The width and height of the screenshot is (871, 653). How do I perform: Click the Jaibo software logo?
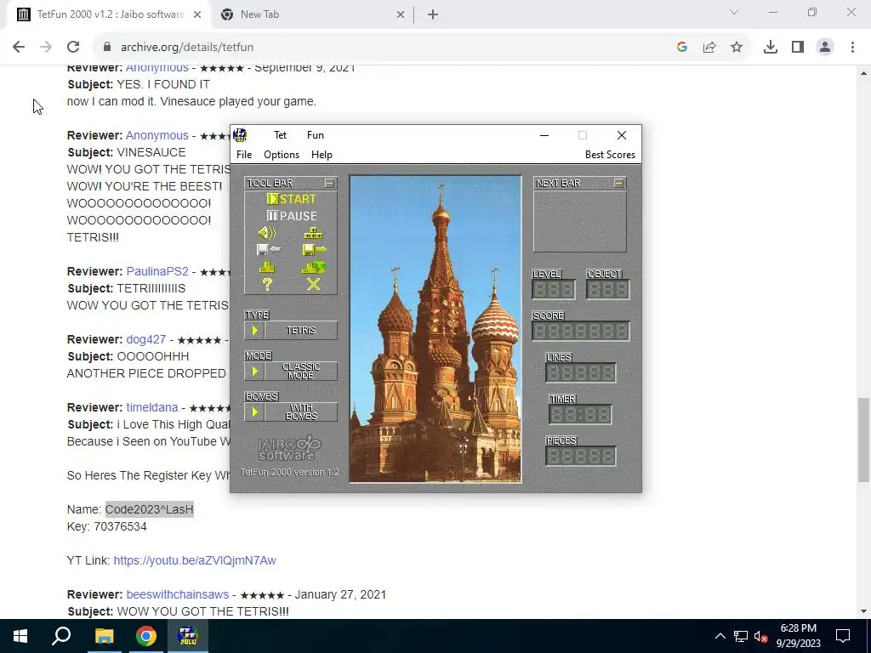pos(289,449)
